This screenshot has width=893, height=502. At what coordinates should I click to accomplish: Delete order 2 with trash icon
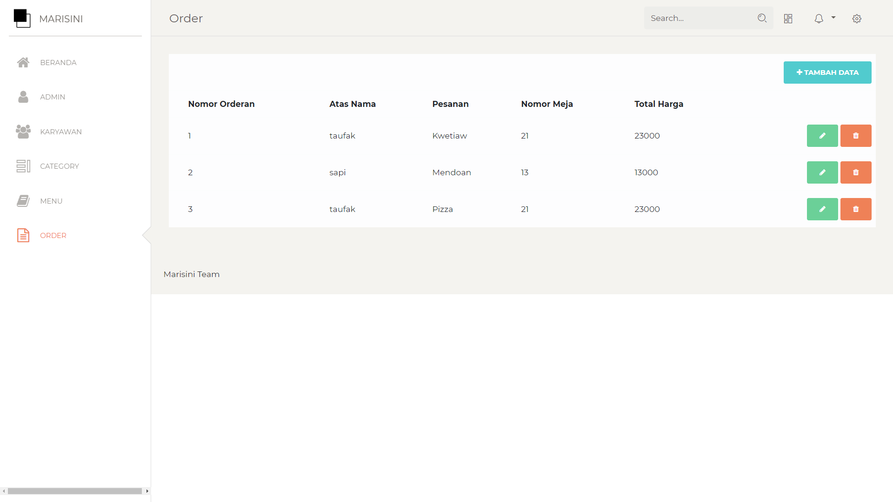pyautogui.click(x=855, y=172)
